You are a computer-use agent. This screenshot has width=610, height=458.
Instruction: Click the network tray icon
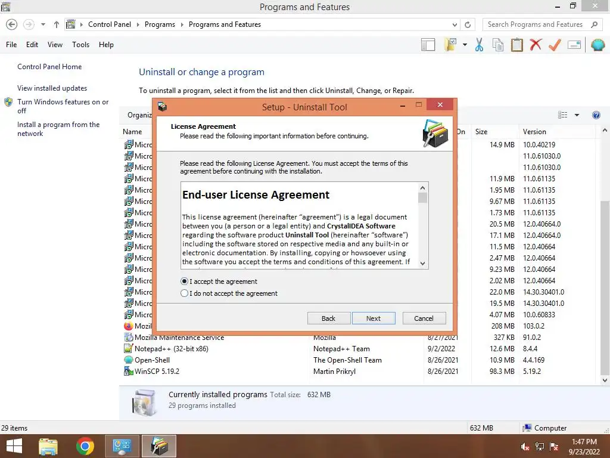coord(540,447)
